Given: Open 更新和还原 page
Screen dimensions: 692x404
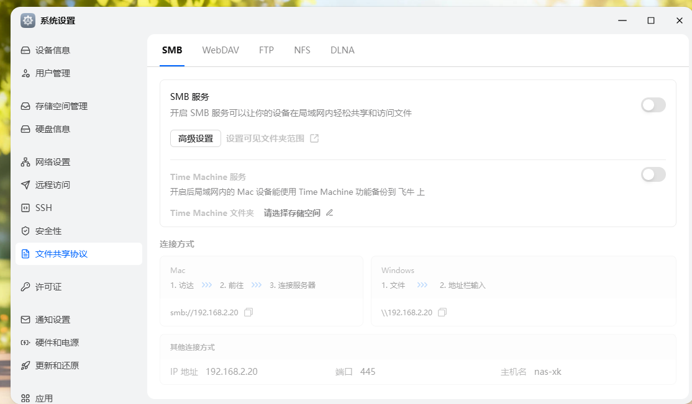Looking at the screenshot, I should [x=78, y=365].
